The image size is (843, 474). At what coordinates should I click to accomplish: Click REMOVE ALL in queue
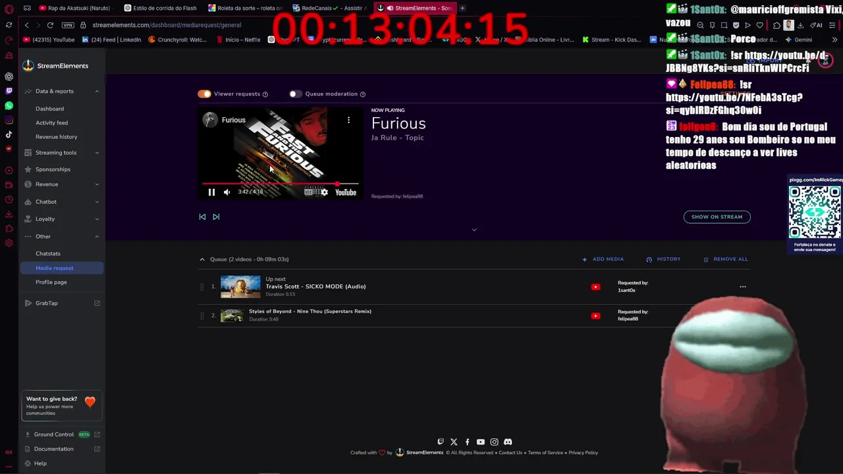pos(726,259)
